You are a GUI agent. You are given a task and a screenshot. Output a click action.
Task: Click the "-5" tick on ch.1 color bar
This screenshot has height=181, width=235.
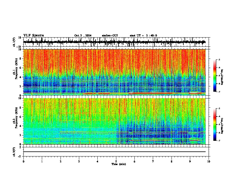[219, 76]
